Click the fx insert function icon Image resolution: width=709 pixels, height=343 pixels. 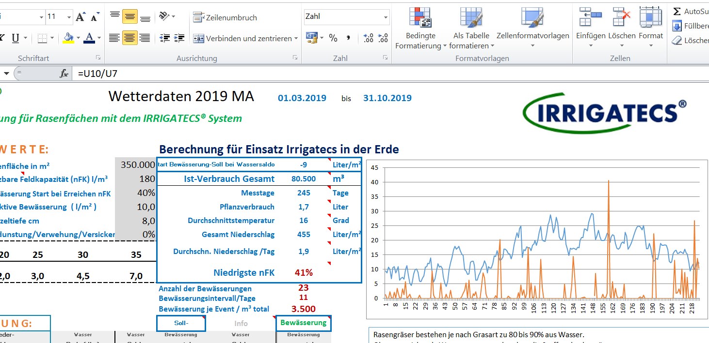coord(64,74)
